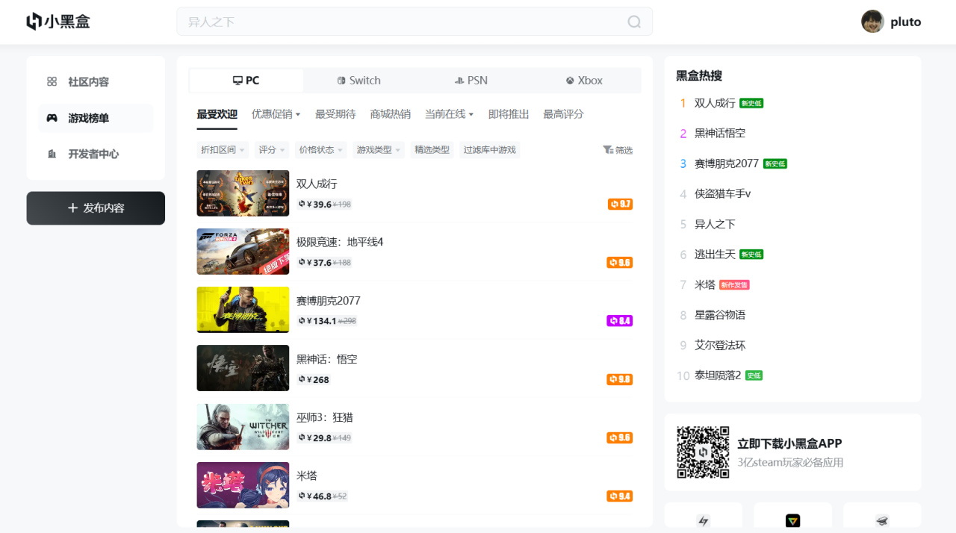Click the 9.6 score badge for 极限竞速：地平线4
The image size is (956, 533).
[x=620, y=263]
